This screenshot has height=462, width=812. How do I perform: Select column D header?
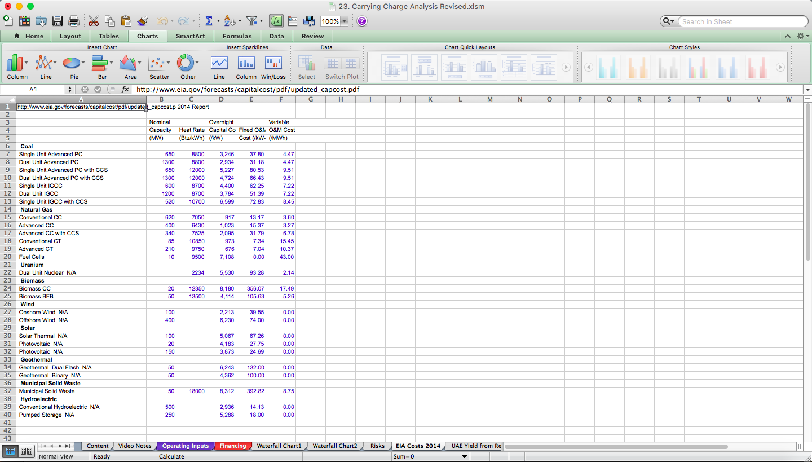coord(221,99)
